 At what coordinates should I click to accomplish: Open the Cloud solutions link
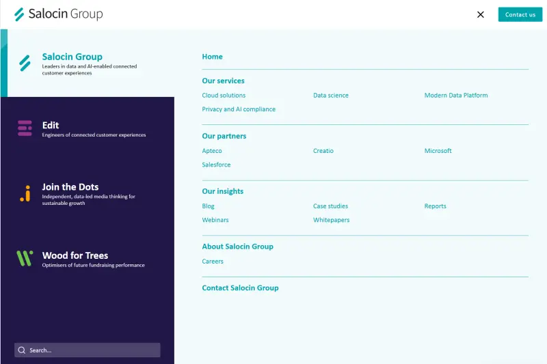pyautogui.click(x=224, y=96)
